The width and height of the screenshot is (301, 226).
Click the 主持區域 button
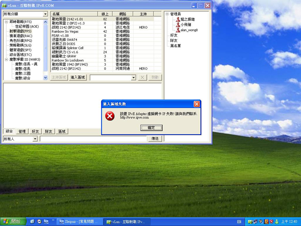[x=59, y=77]
